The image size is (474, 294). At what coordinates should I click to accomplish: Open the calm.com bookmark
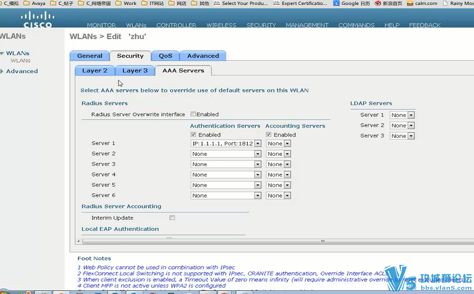422,3
